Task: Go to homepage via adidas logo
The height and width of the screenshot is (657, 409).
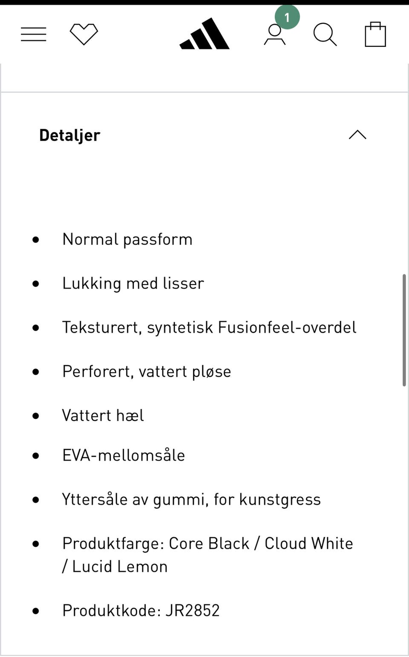Action: coord(204,34)
